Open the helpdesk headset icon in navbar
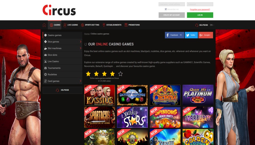The width and height of the screenshot is (255, 145). [x=197, y=25]
